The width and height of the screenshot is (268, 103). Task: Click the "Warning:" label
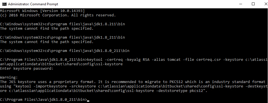(x=9, y=77)
